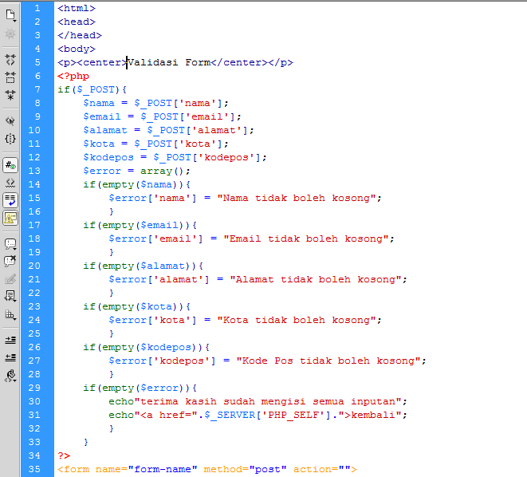Viewport: 527px width, 477px height.
Task: Click the "Kode Pos tidak boleh kosong" string
Action: [328, 361]
